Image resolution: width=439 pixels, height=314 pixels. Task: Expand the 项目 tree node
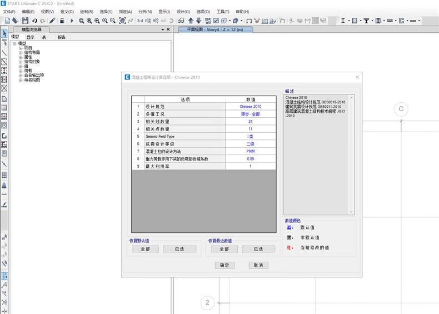click(x=21, y=48)
